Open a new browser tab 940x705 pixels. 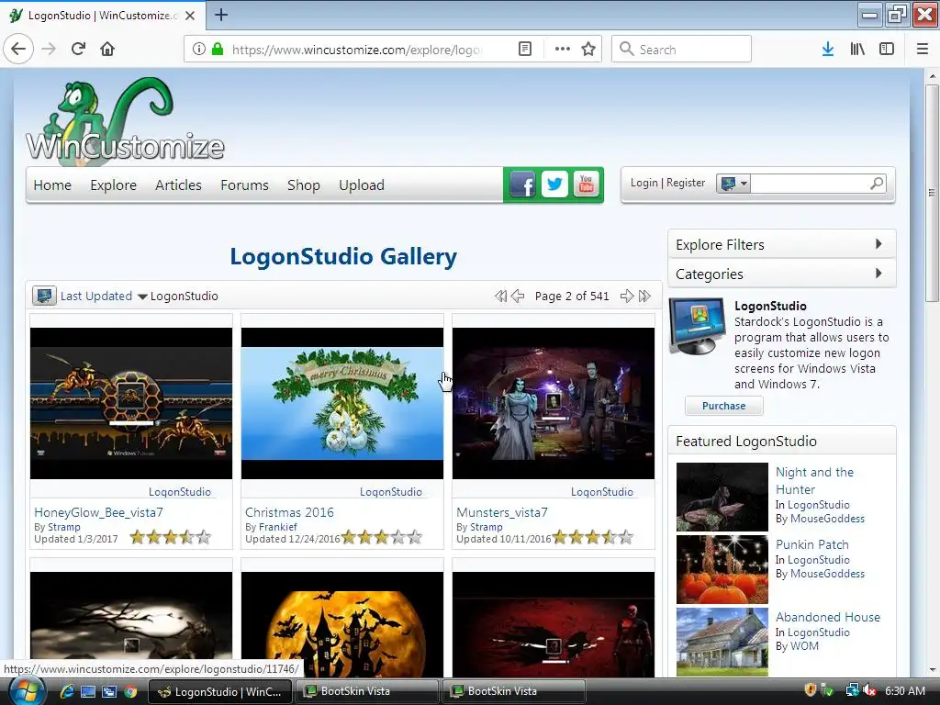(x=221, y=15)
